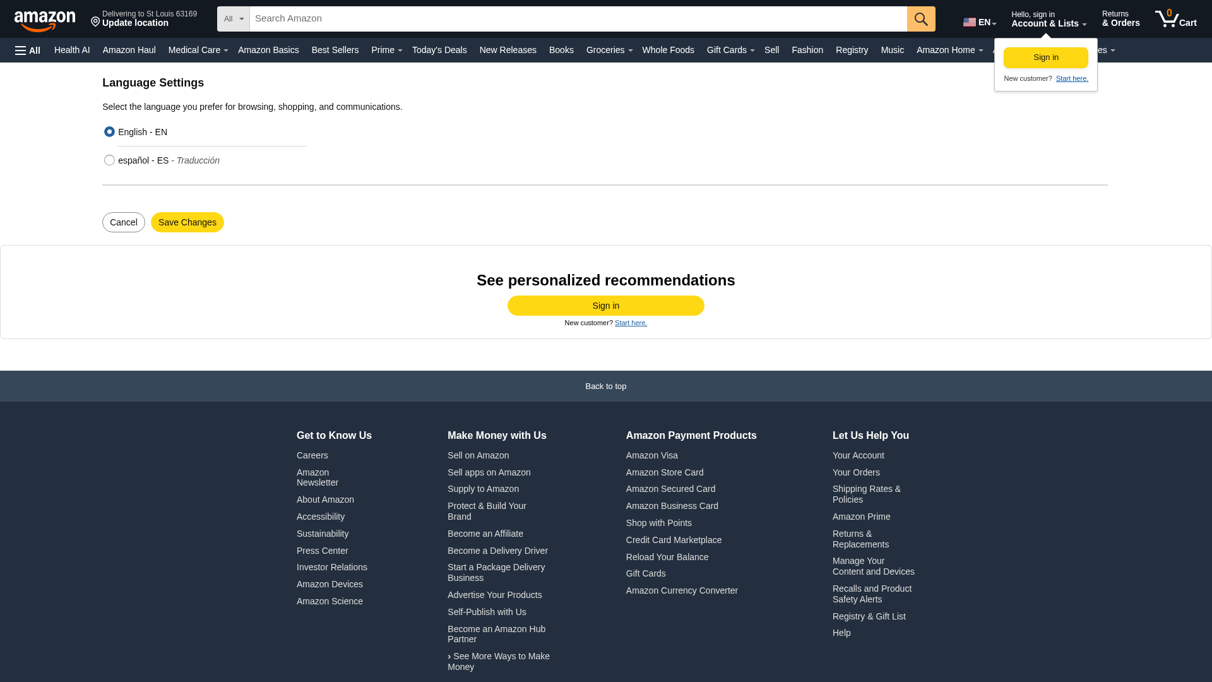This screenshot has height=682, width=1212.
Task: Open Best Sellers
Action: pos(335,50)
